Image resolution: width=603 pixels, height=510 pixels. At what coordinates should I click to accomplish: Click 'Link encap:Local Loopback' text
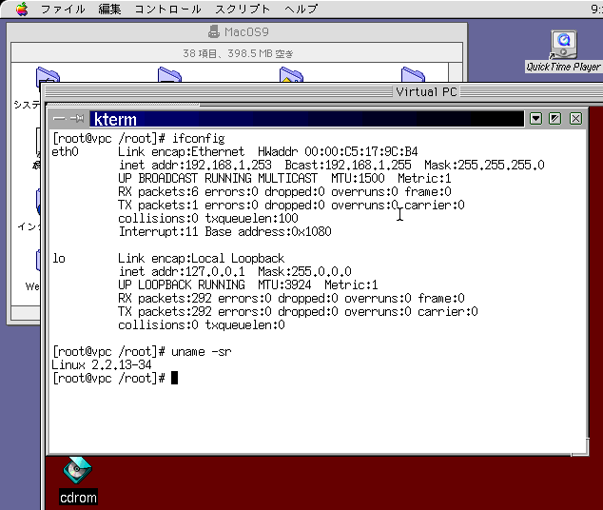pyautogui.click(x=201, y=258)
